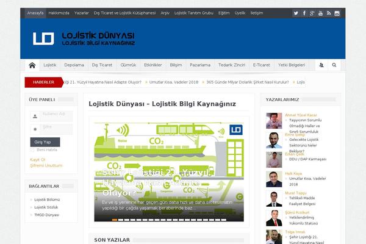Viewport: 366px width, 244px height.
Task: Click the red HABERLER label
Action: (44, 82)
